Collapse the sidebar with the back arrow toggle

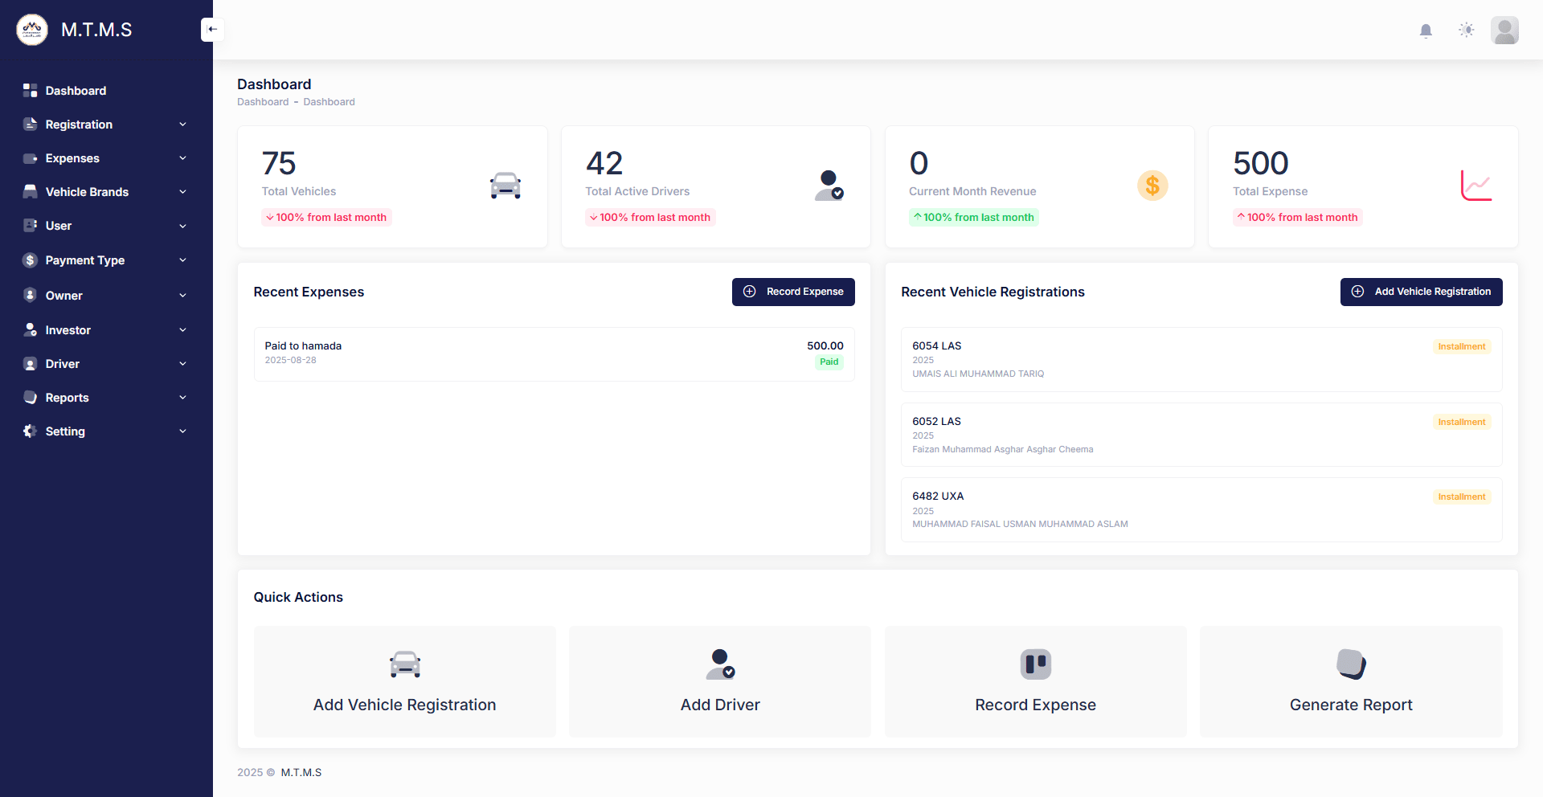(x=212, y=29)
